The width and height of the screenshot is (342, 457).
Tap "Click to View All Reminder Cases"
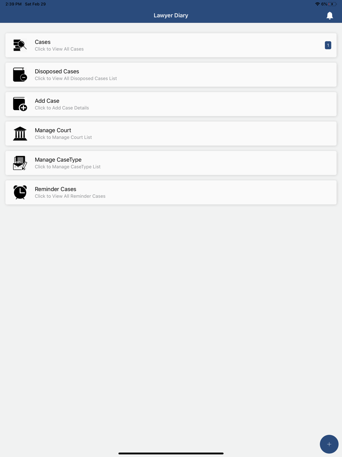(70, 196)
